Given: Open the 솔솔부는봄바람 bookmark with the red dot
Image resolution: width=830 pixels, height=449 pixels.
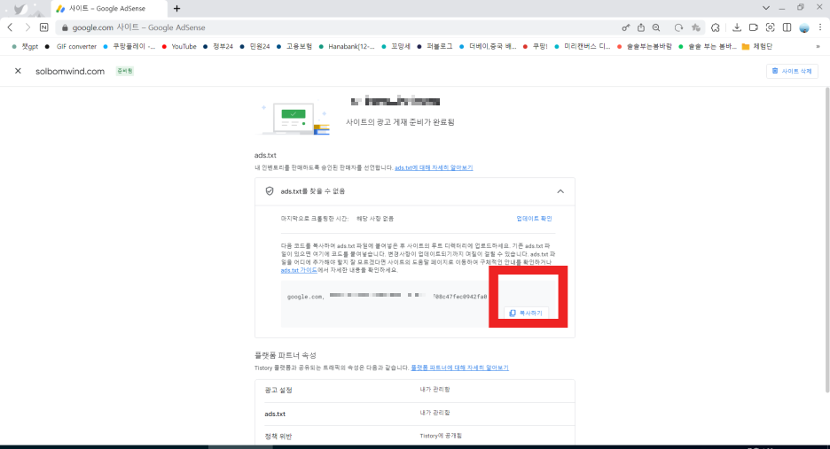Looking at the screenshot, I should [644, 47].
